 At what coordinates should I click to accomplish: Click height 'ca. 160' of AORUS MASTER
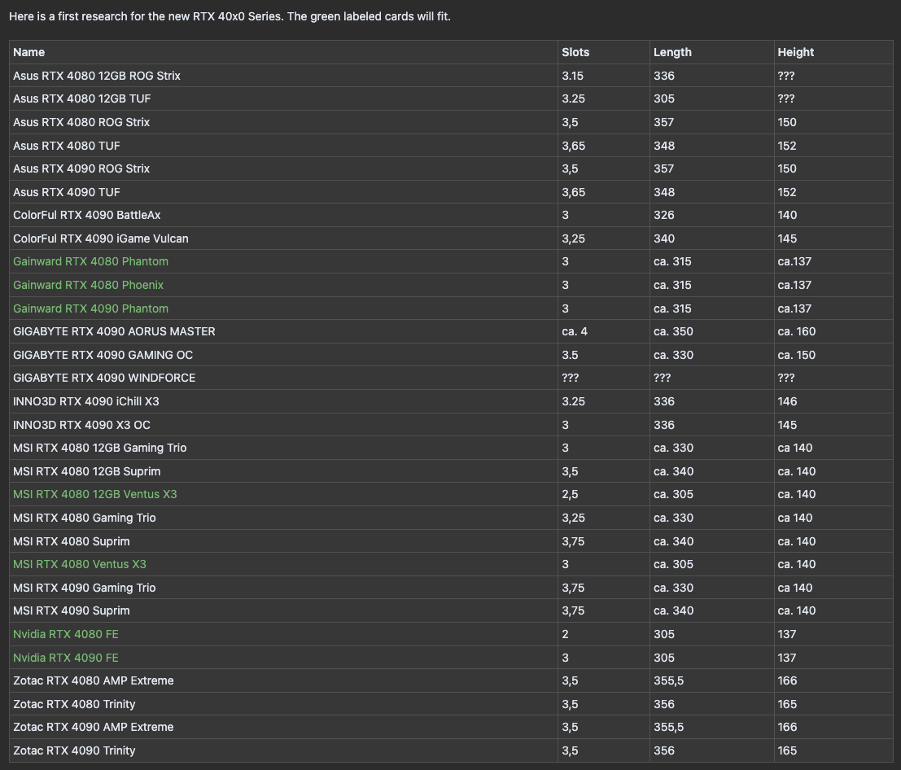797,331
